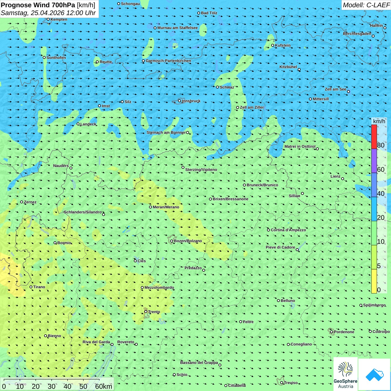Click the date Samstag, 25.04.2026 12:00 Uhr
The image size is (391, 391).
48,13
